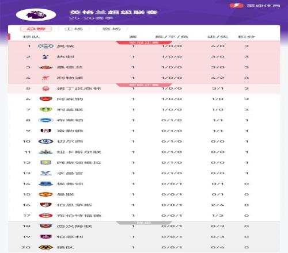Open the 纽卡斯尔联 team row
This screenshot has height=253, width=288.
pos(144,152)
